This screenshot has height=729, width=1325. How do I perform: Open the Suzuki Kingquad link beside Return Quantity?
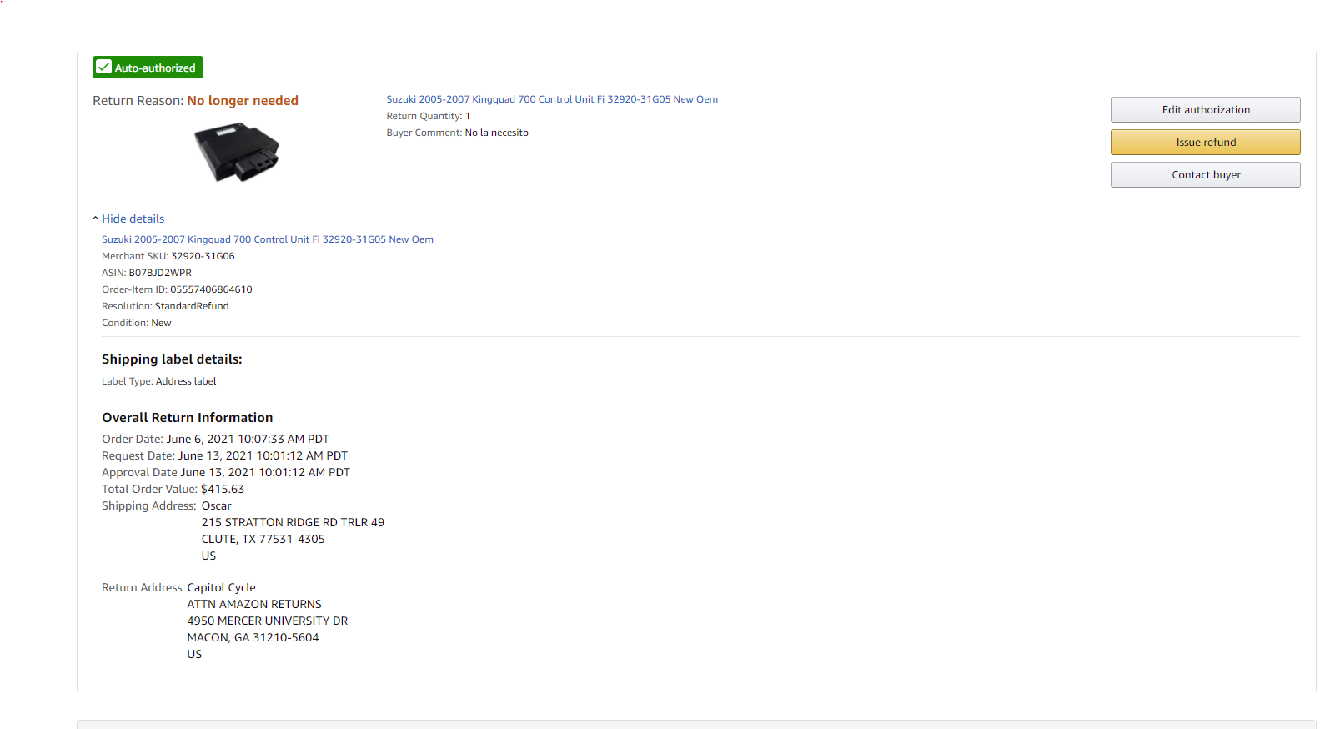click(x=552, y=99)
